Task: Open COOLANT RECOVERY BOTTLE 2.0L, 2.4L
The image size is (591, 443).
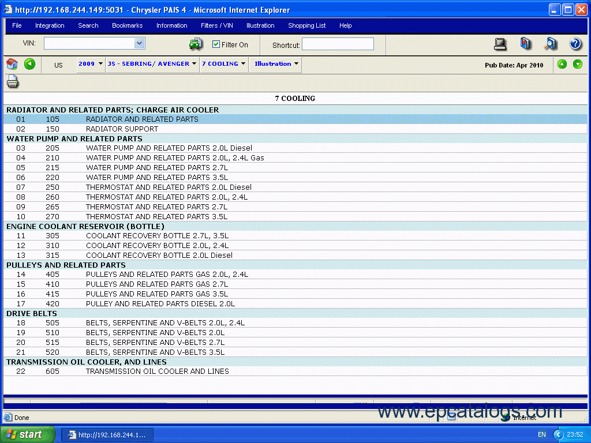Action: [x=295, y=246]
